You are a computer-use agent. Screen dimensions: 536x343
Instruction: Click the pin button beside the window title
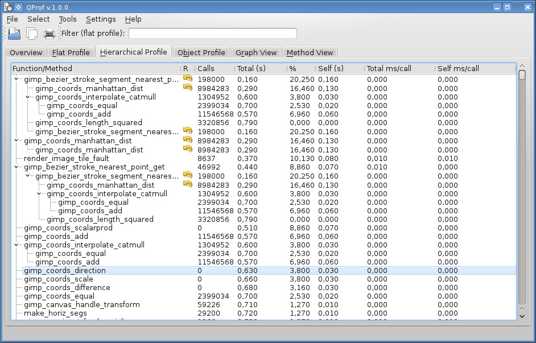point(18,7)
